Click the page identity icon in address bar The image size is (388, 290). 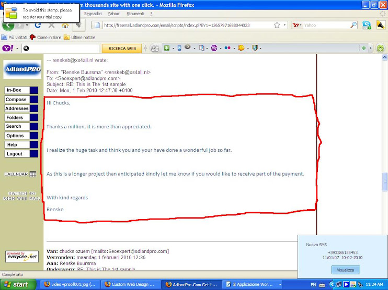click(97, 25)
